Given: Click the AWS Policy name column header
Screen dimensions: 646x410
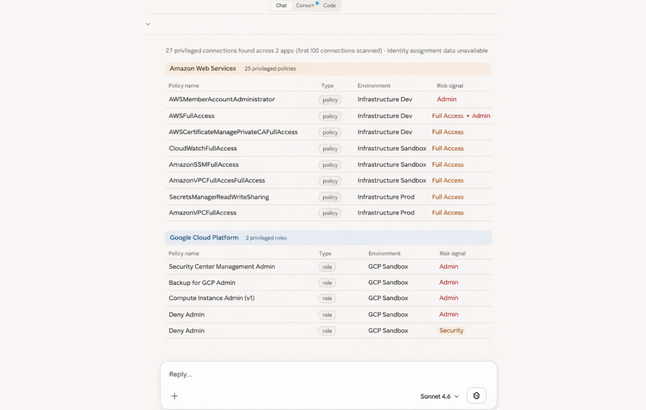Looking at the screenshot, I should click(184, 86).
